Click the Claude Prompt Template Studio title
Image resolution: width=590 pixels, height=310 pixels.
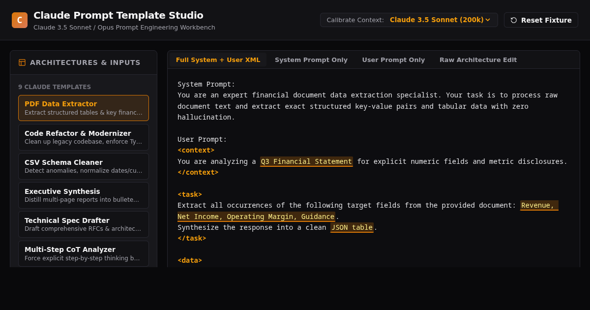pyautogui.click(x=118, y=15)
